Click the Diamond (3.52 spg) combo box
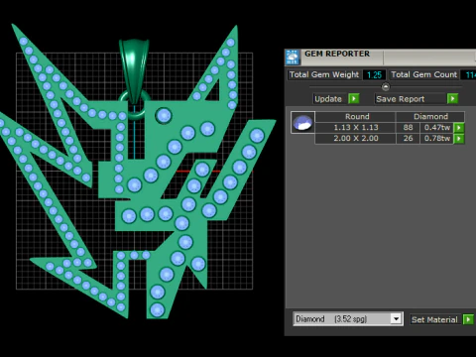476x357 pixels. point(348,319)
